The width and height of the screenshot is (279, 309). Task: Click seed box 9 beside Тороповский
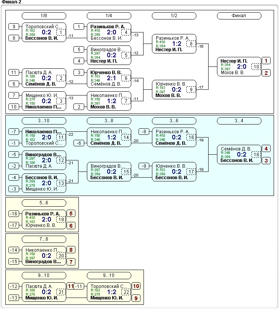coord(14,27)
